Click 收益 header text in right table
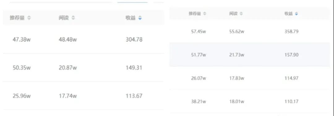 (289, 14)
